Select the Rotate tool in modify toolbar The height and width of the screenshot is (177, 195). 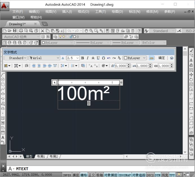191,80
